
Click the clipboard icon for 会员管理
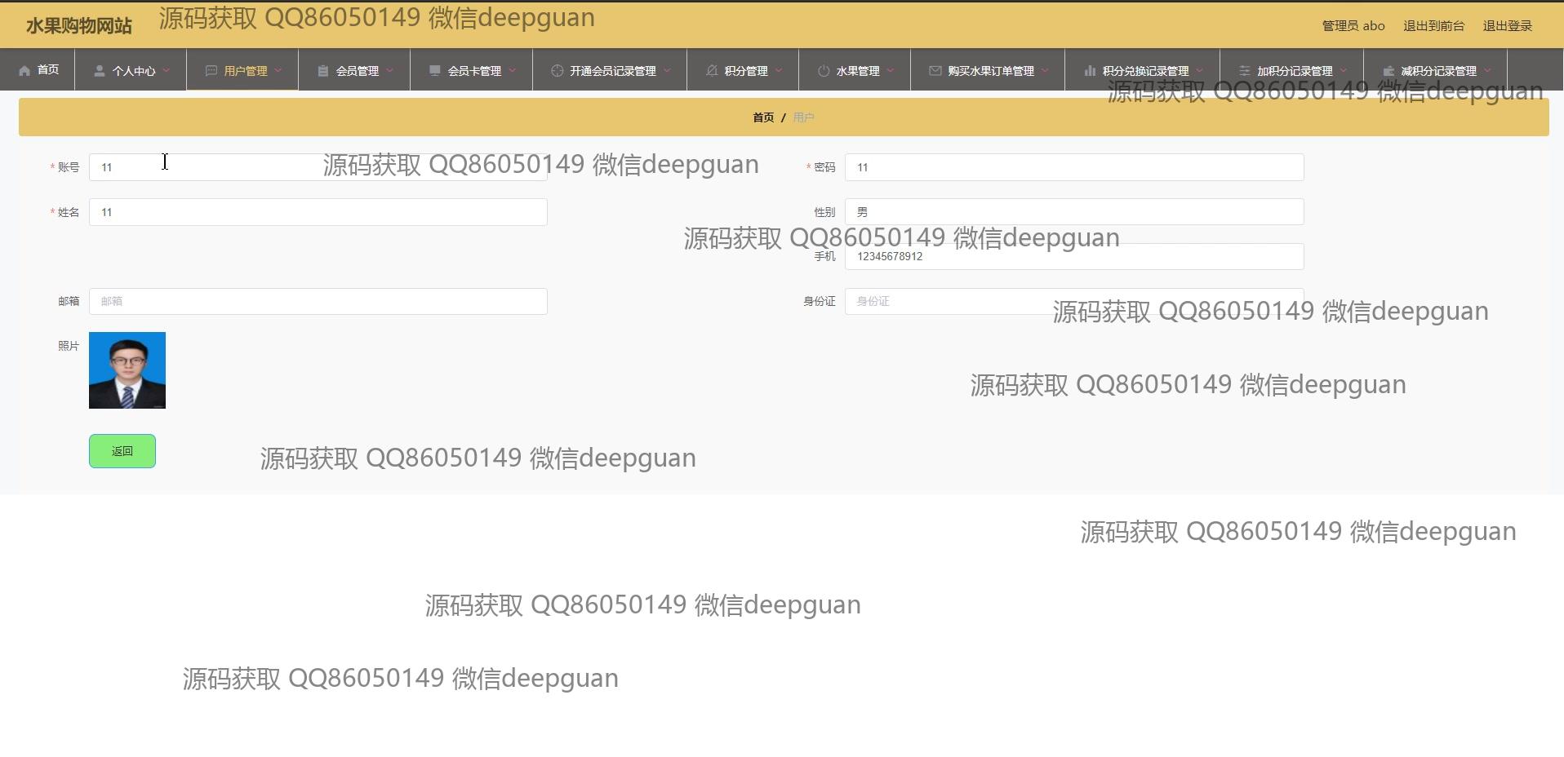(x=322, y=71)
